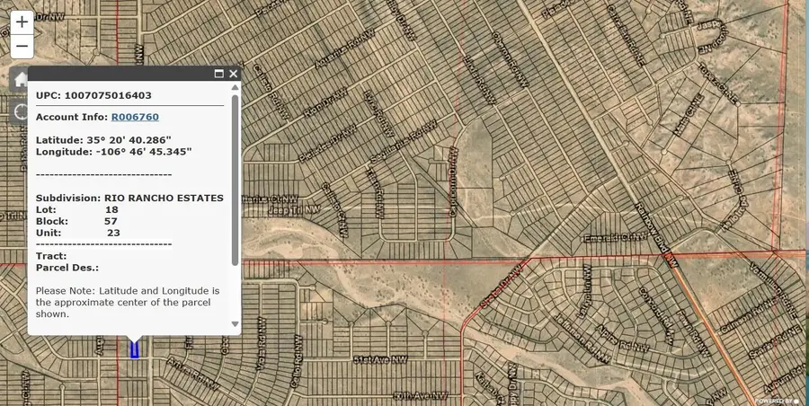Image resolution: width=809 pixels, height=406 pixels.
Task: Open account link R006760
Action: [x=135, y=117]
